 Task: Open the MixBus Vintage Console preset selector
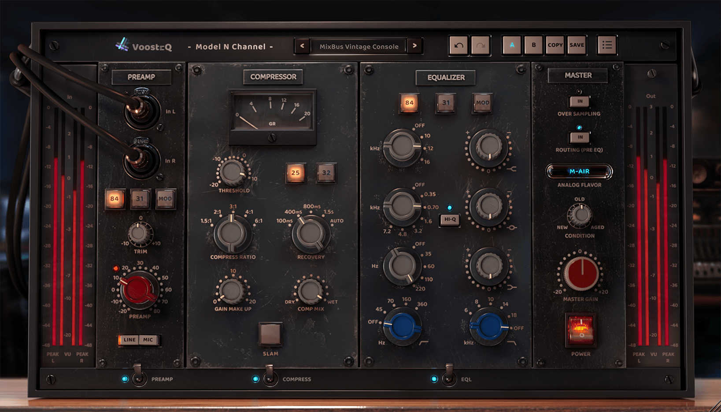coord(358,46)
